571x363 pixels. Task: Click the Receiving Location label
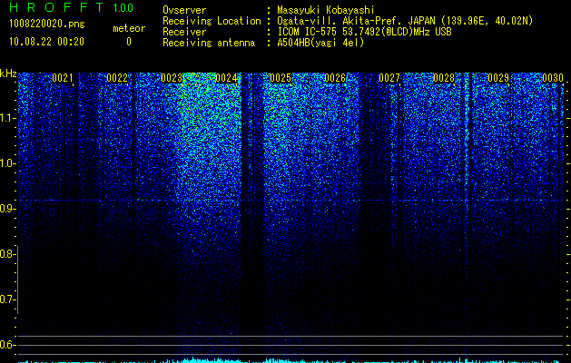click(212, 21)
